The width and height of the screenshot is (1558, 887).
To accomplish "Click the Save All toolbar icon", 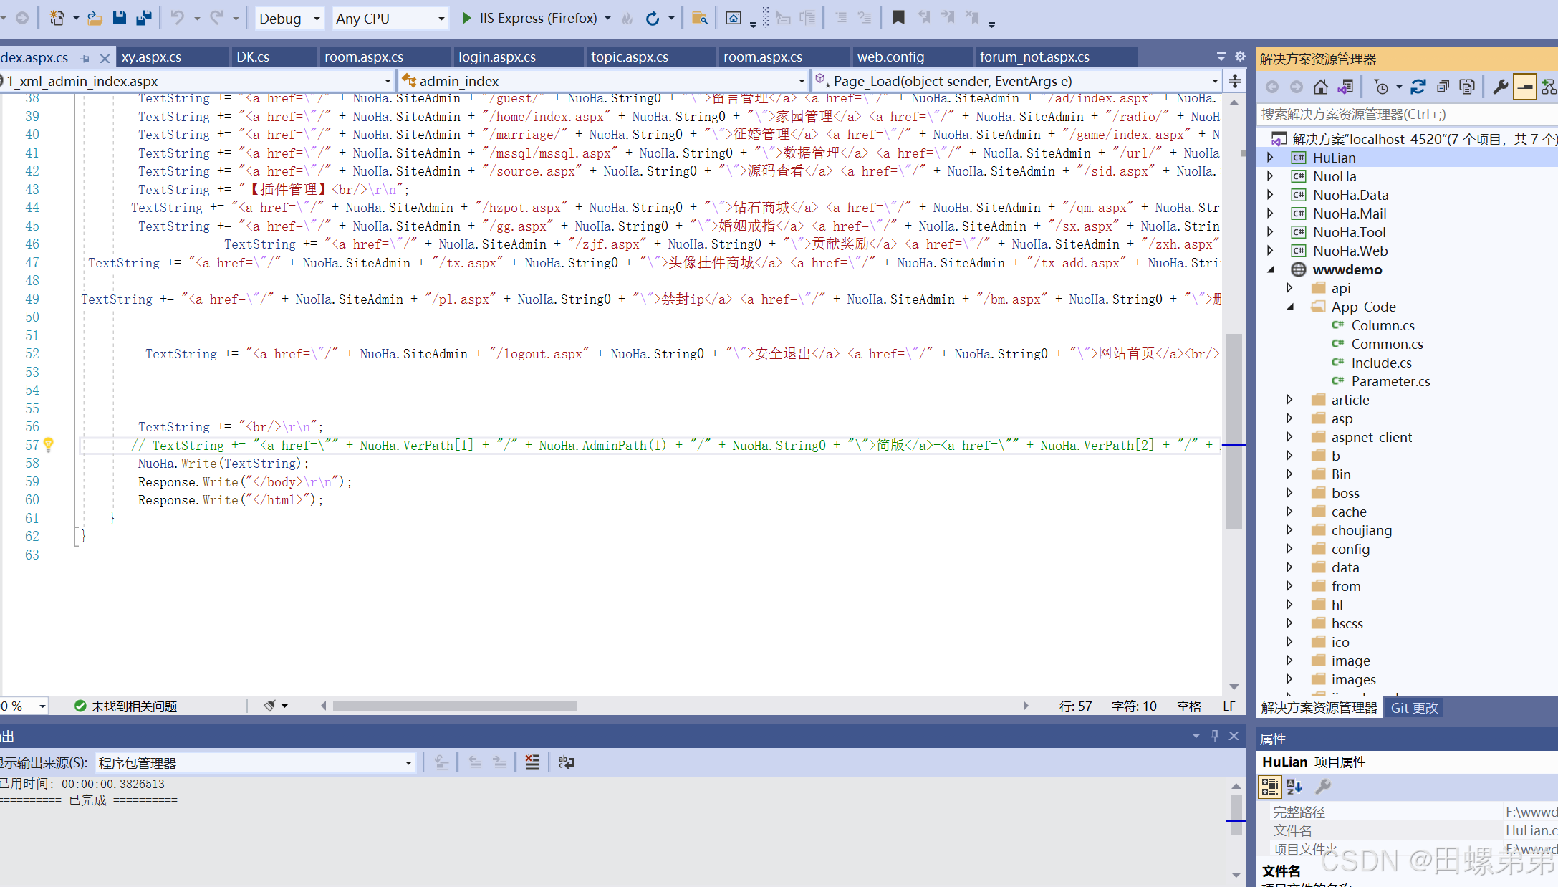I will point(144,18).
